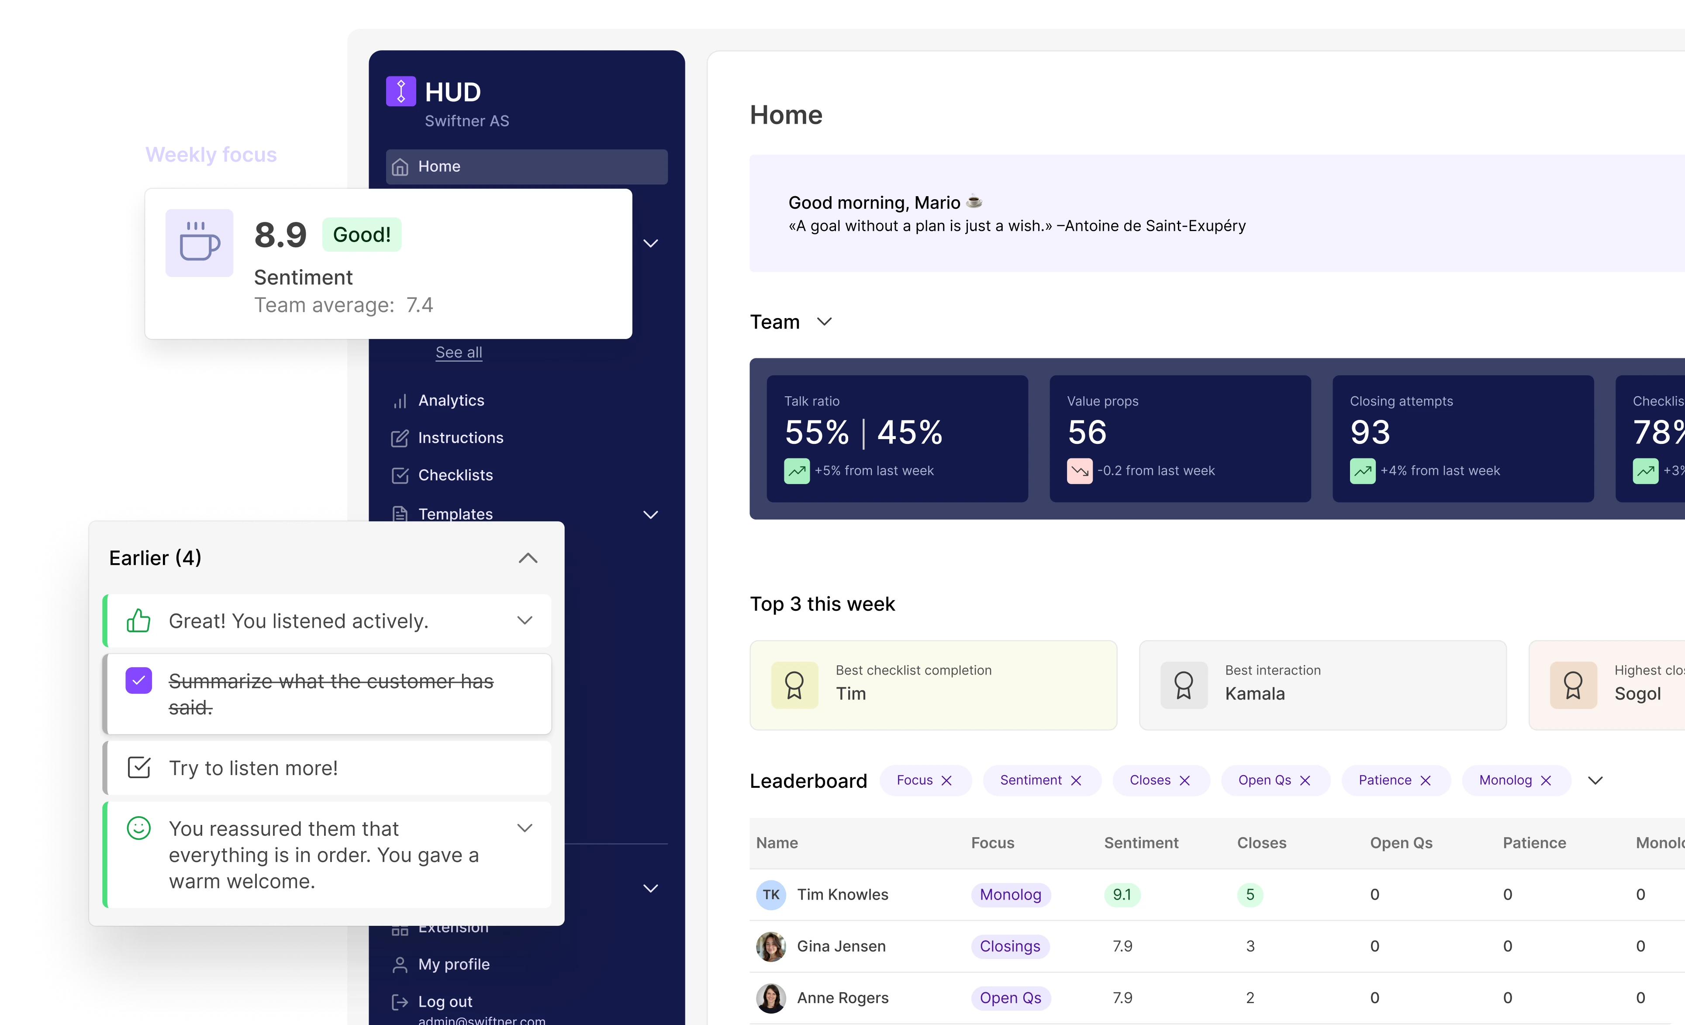Expand the You reassured them item
Image resolution: width=1685 pixels, height=1025 pixels.
tap(525, 828)
